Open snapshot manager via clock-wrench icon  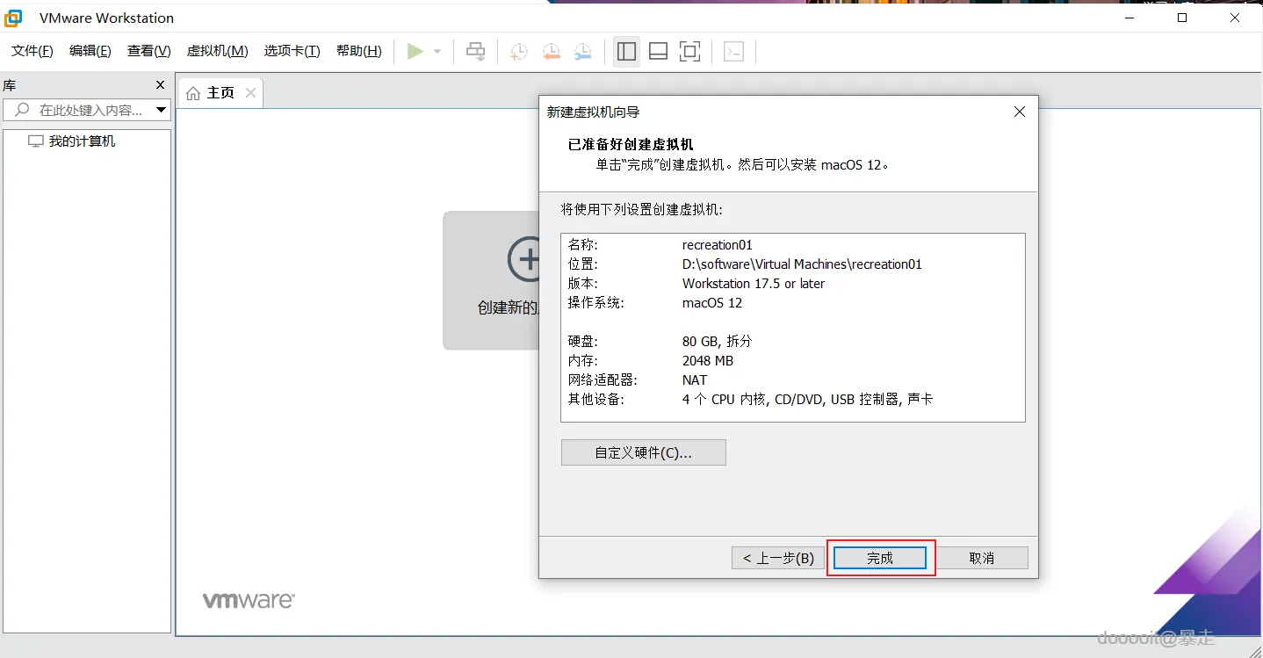582,51
